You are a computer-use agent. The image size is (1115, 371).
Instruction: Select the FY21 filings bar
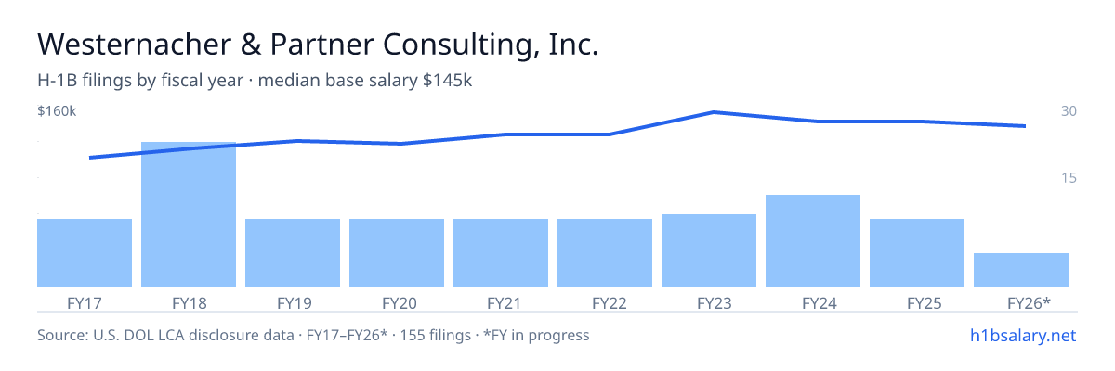(x=501, y=252)
